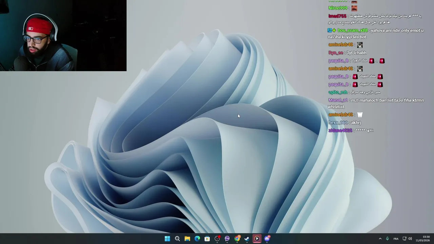
Task: Open the Microsoft Store taskbar icon
Action: (x=207, y=239)
